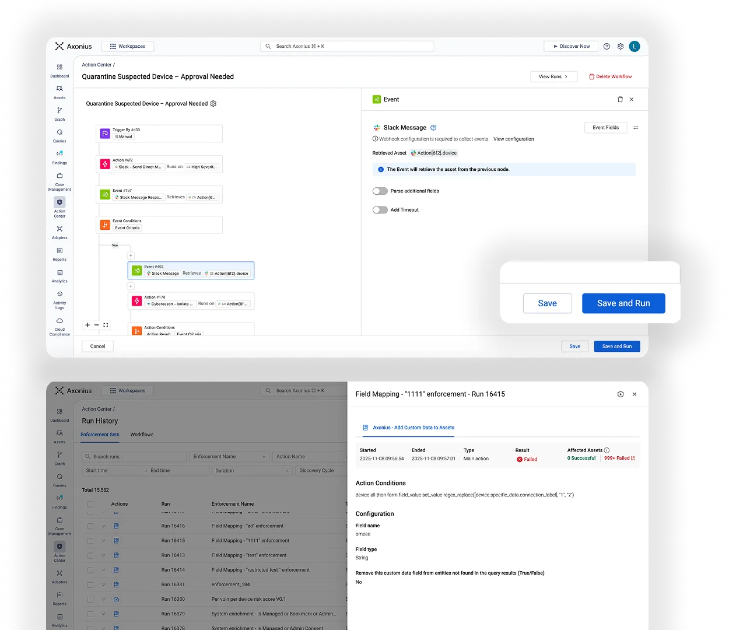Tick the checkbox for Run 16413
The width and height of the screenshot is (729, 630).
(x=90, y=555)
